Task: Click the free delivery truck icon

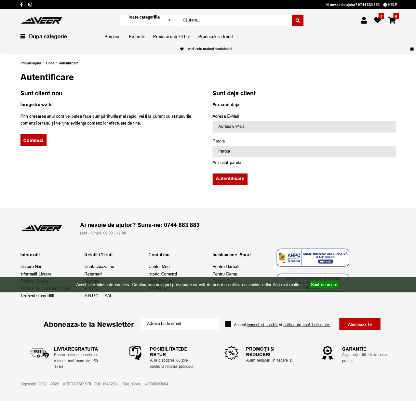Action: coord(39,353)
